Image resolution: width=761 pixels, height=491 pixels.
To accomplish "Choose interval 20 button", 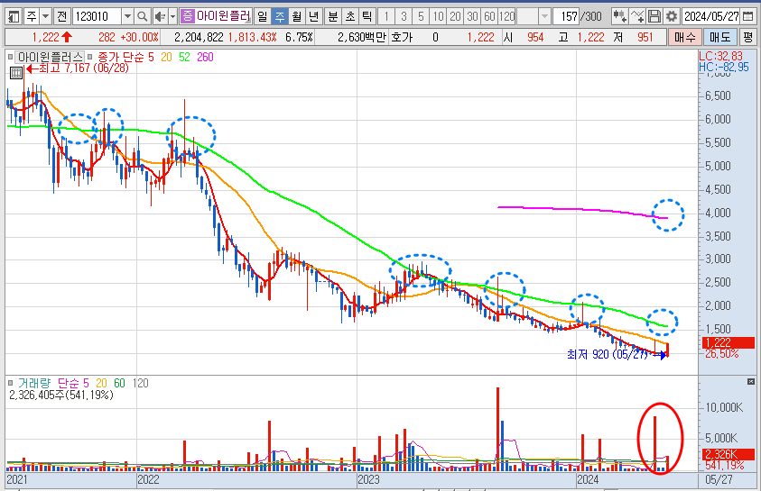I will click(x=455, y=17).
